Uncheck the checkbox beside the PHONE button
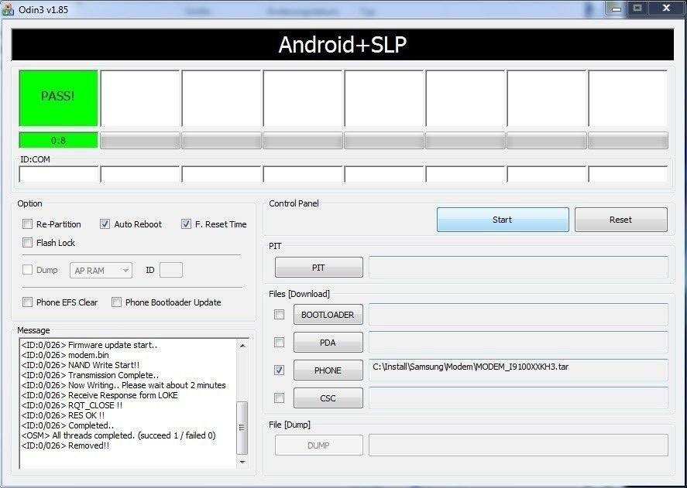This screenshot has width=687, height=488. click(279, 370)
